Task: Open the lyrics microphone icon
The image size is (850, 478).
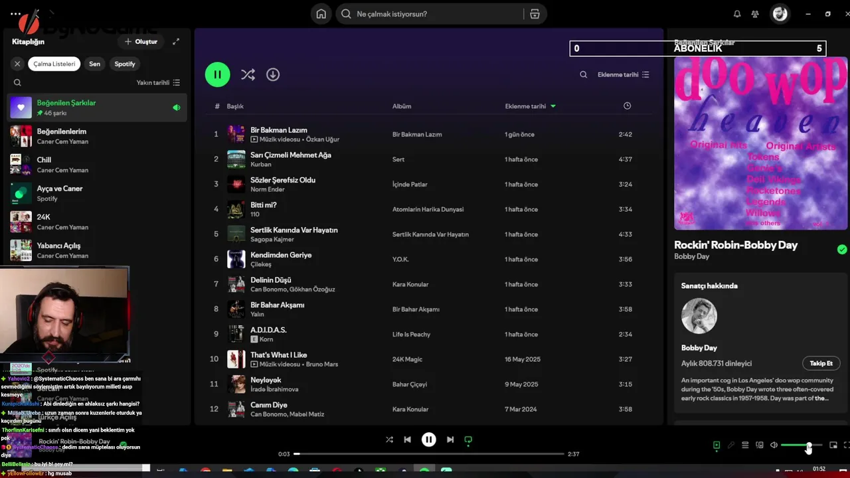Action: point(730,445)
